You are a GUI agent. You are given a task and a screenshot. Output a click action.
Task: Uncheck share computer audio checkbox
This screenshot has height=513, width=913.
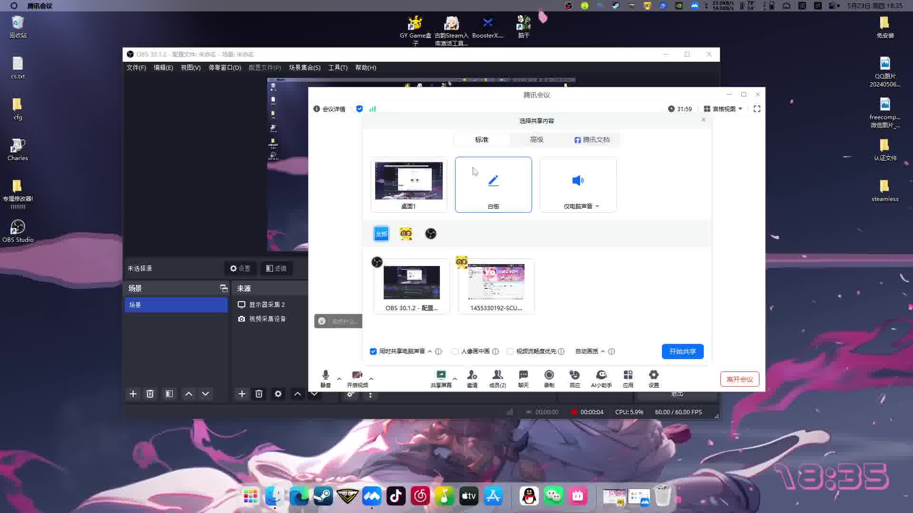[x=373, y=351]
